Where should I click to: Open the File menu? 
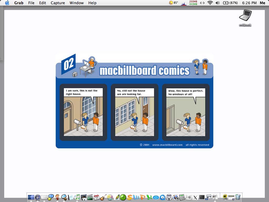click(x=31, y=3)
